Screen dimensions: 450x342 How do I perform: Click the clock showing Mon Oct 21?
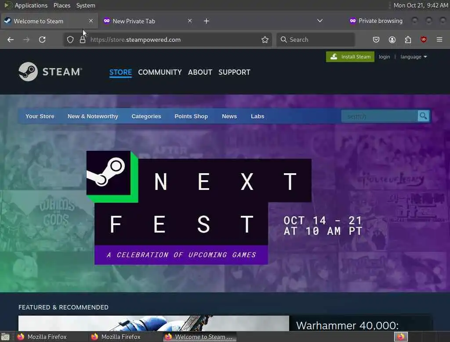(421, 5)
